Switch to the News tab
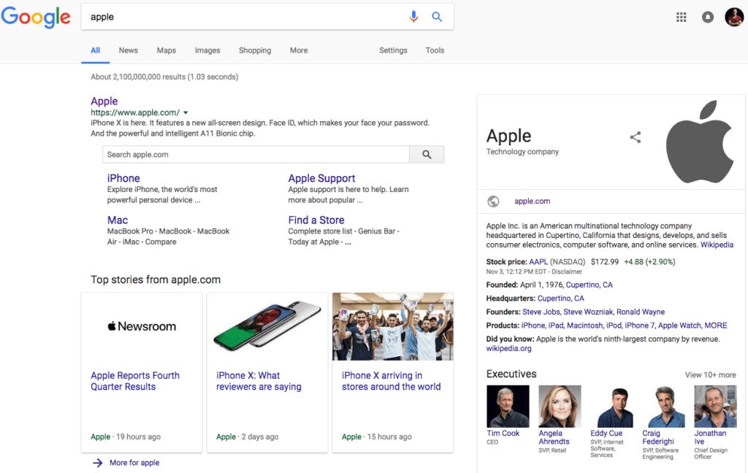The image size is (748, 473). (129, 50)
